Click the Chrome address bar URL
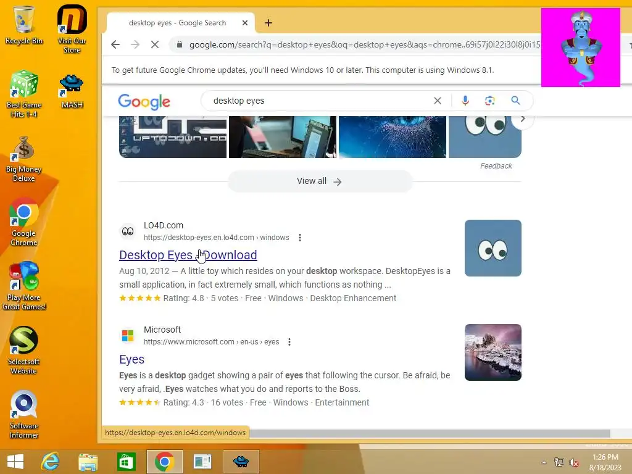Screen dimensions: 632x474 (x=365, y=44)
